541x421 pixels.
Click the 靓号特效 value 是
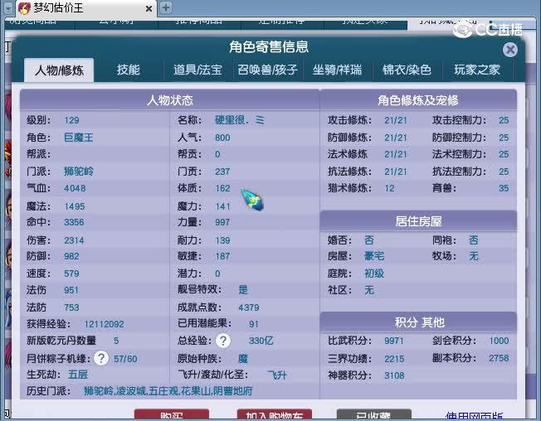(x=243, y=289)
